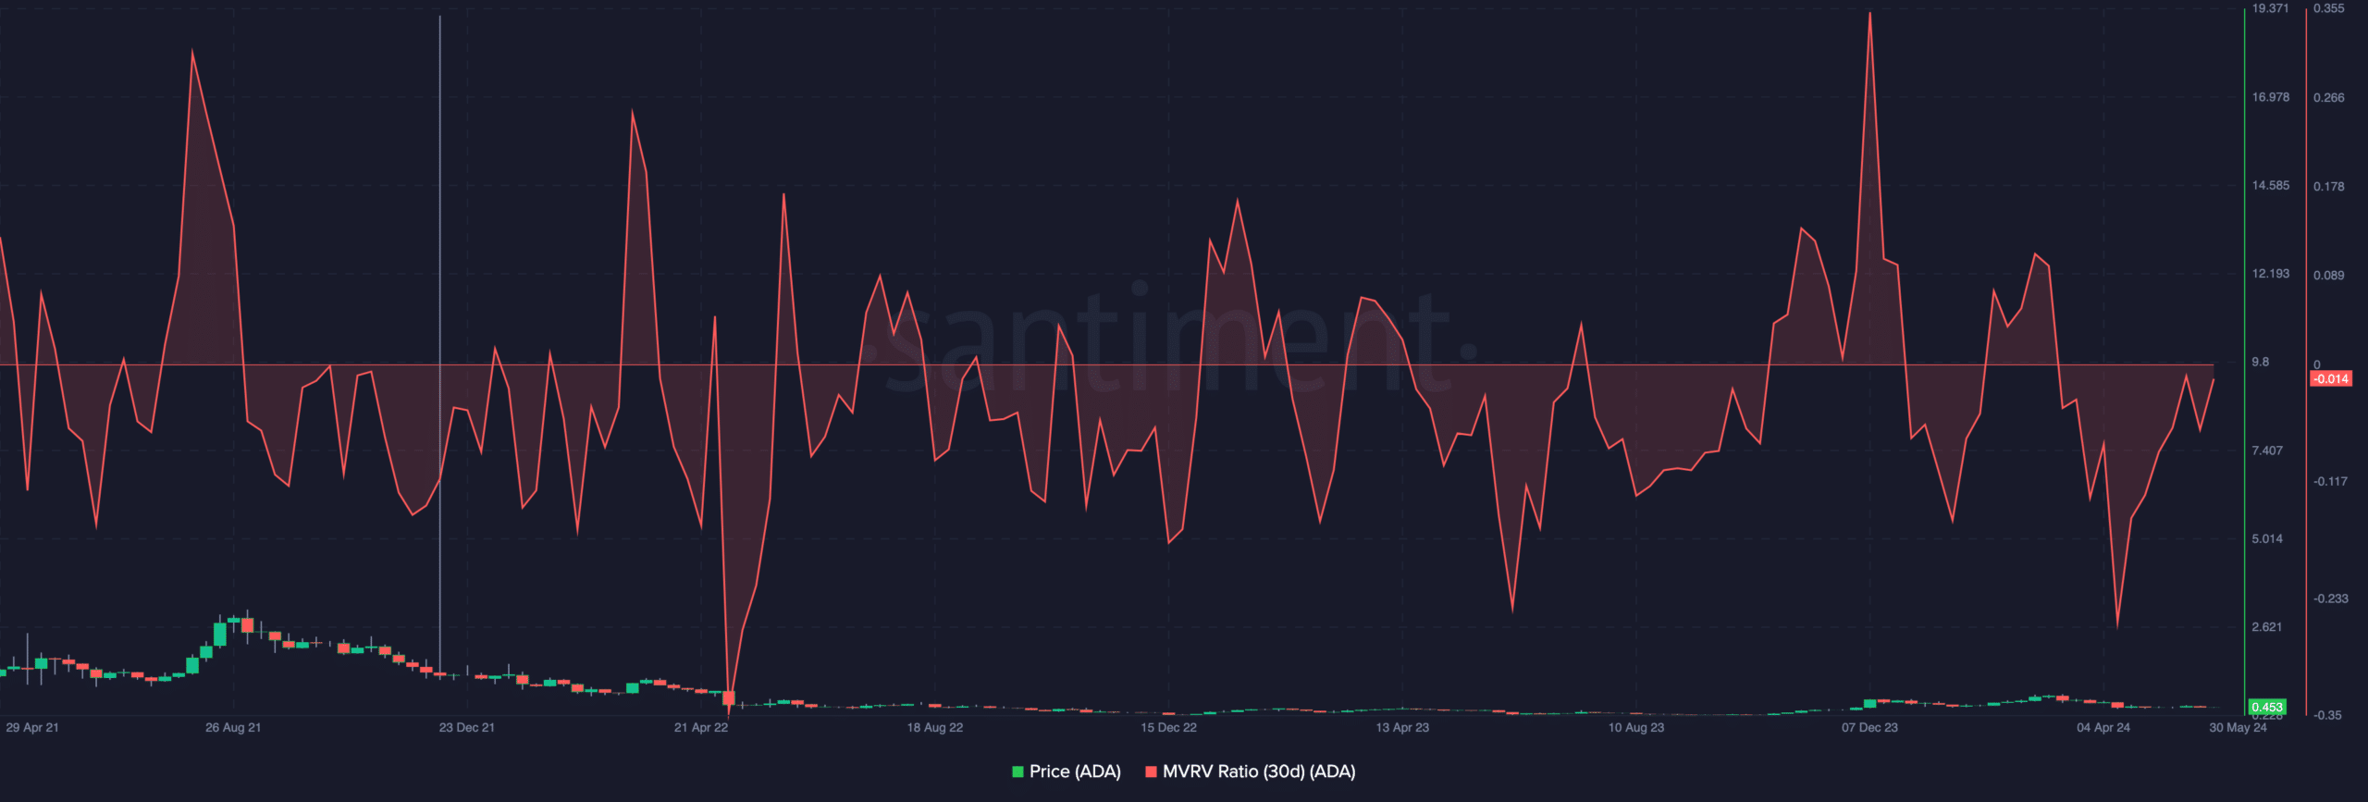Screen dimensions: 2368x802
Task: Click the 07 Dec 23 date label
Action: [1869, 728]
